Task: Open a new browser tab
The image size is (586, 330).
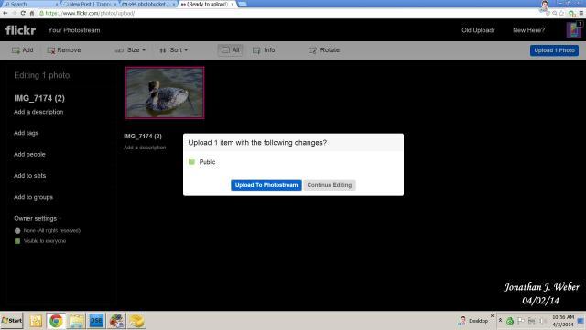Action: [243, 4]
